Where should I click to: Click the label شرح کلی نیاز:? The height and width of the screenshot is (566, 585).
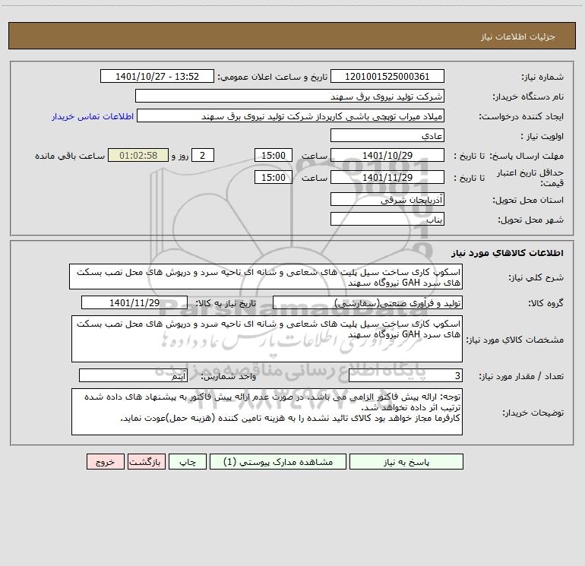click(536, 277)
